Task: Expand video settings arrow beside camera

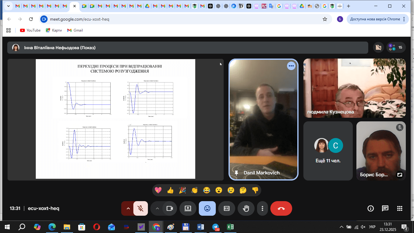Action: tap(157, 208)
